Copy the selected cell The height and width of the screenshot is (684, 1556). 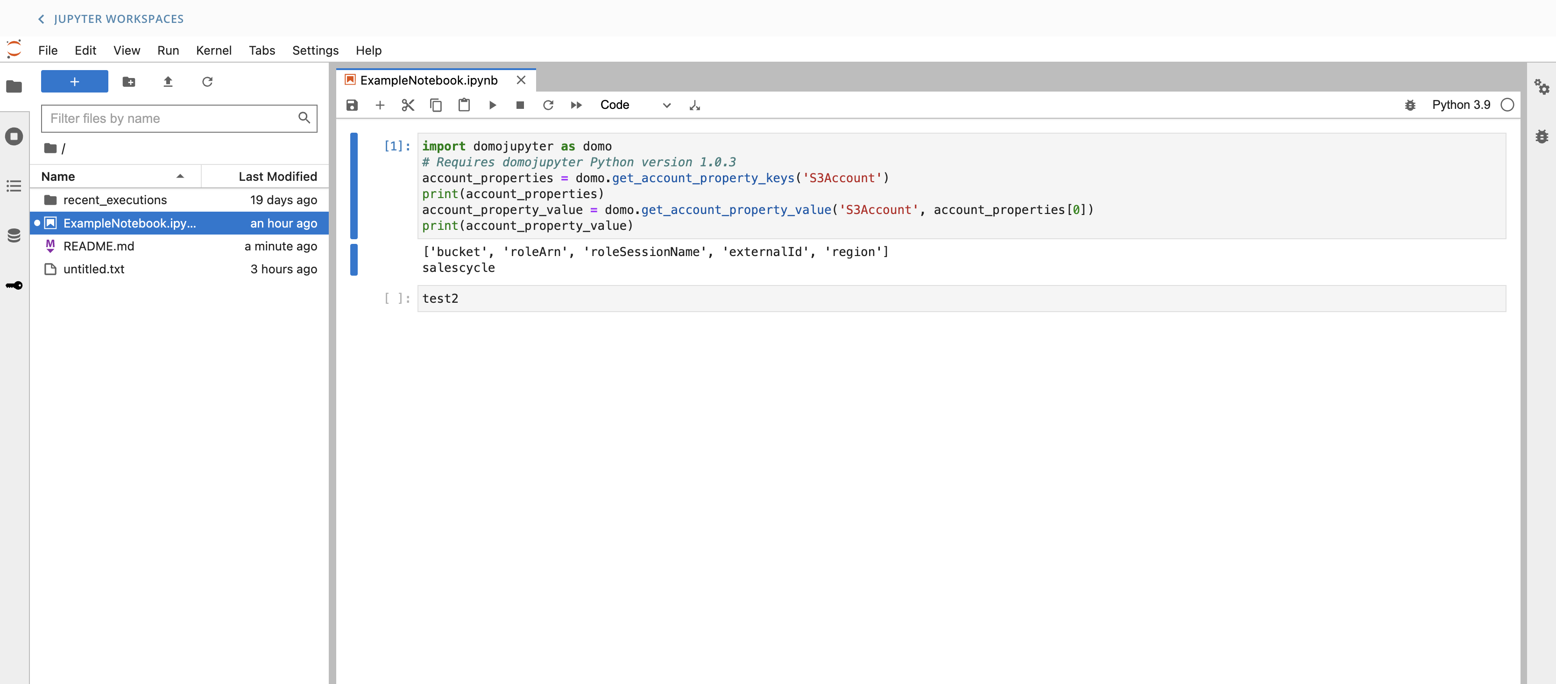pyautogui.click(x=436, y=105)
